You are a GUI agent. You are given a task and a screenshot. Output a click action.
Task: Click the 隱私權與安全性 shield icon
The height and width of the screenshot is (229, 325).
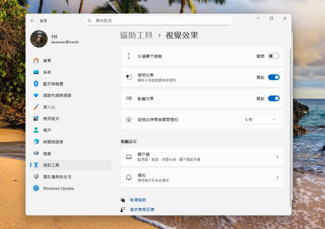(36, 177)
